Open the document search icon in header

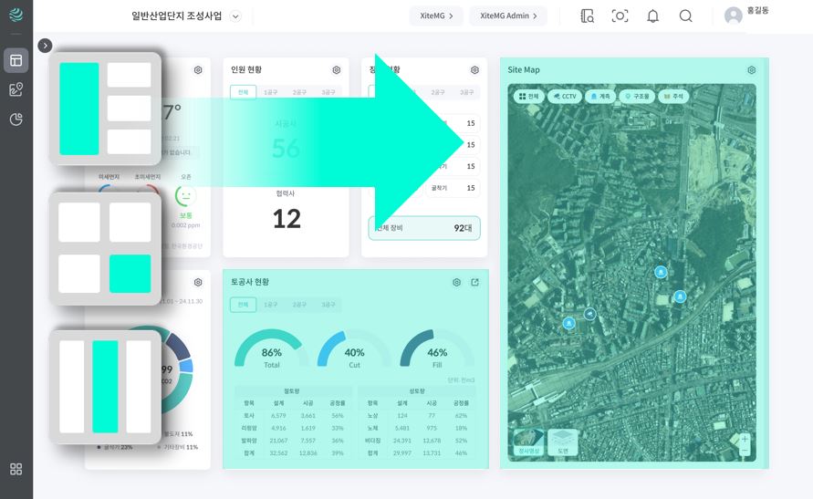tap(587, 16)
